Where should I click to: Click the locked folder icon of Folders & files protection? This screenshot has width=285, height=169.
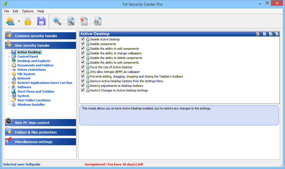coord(8,131)
